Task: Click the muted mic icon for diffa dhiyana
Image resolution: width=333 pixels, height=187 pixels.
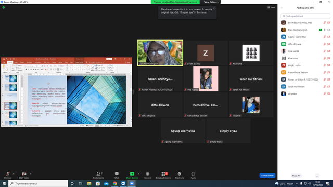Action: pos(325,44)
